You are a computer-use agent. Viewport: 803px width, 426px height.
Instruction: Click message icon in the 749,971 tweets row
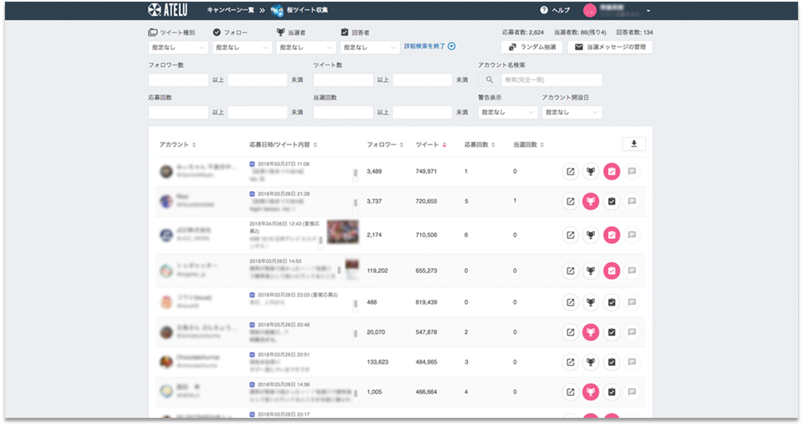point(632,172)
